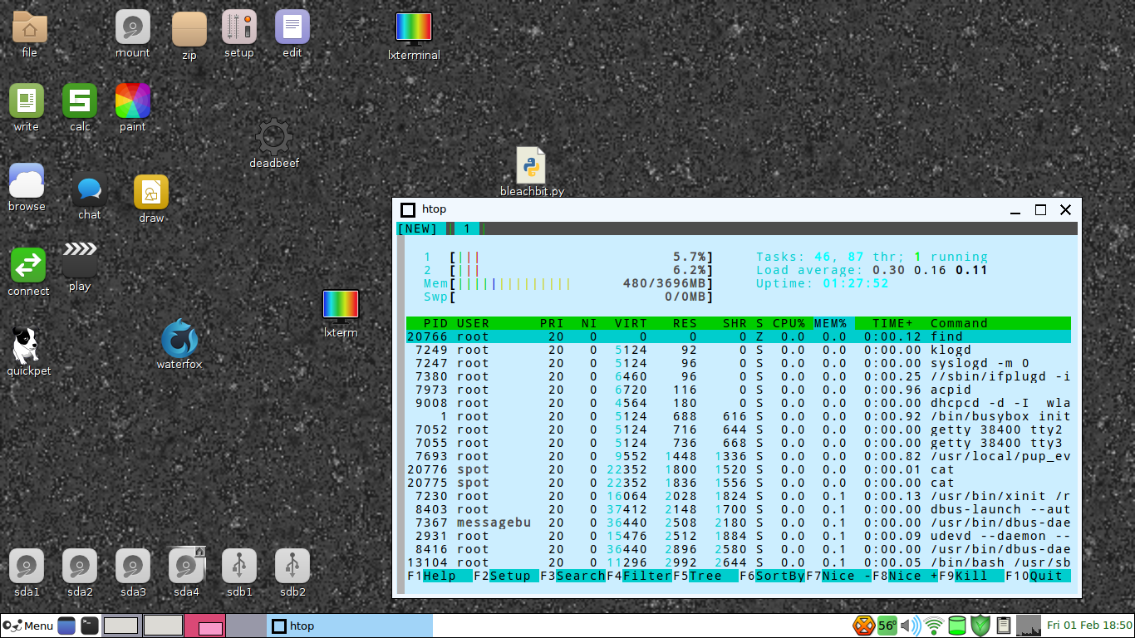Open the quickpet dog icon
1135x638 pixels.
[27, 346]
